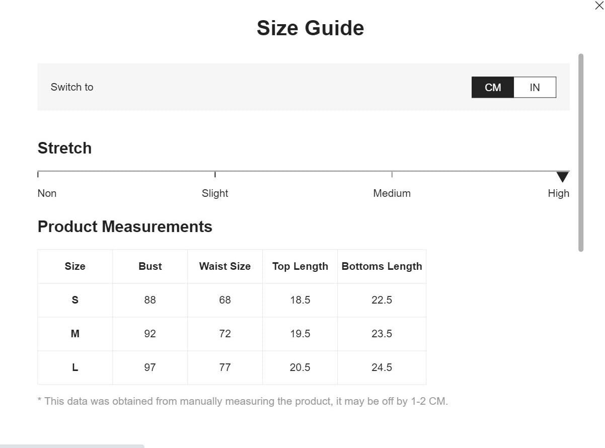This screenshot has width=605, height=448.
Task: Click the bust value 88 cell
Action: [x=150, y=300]
